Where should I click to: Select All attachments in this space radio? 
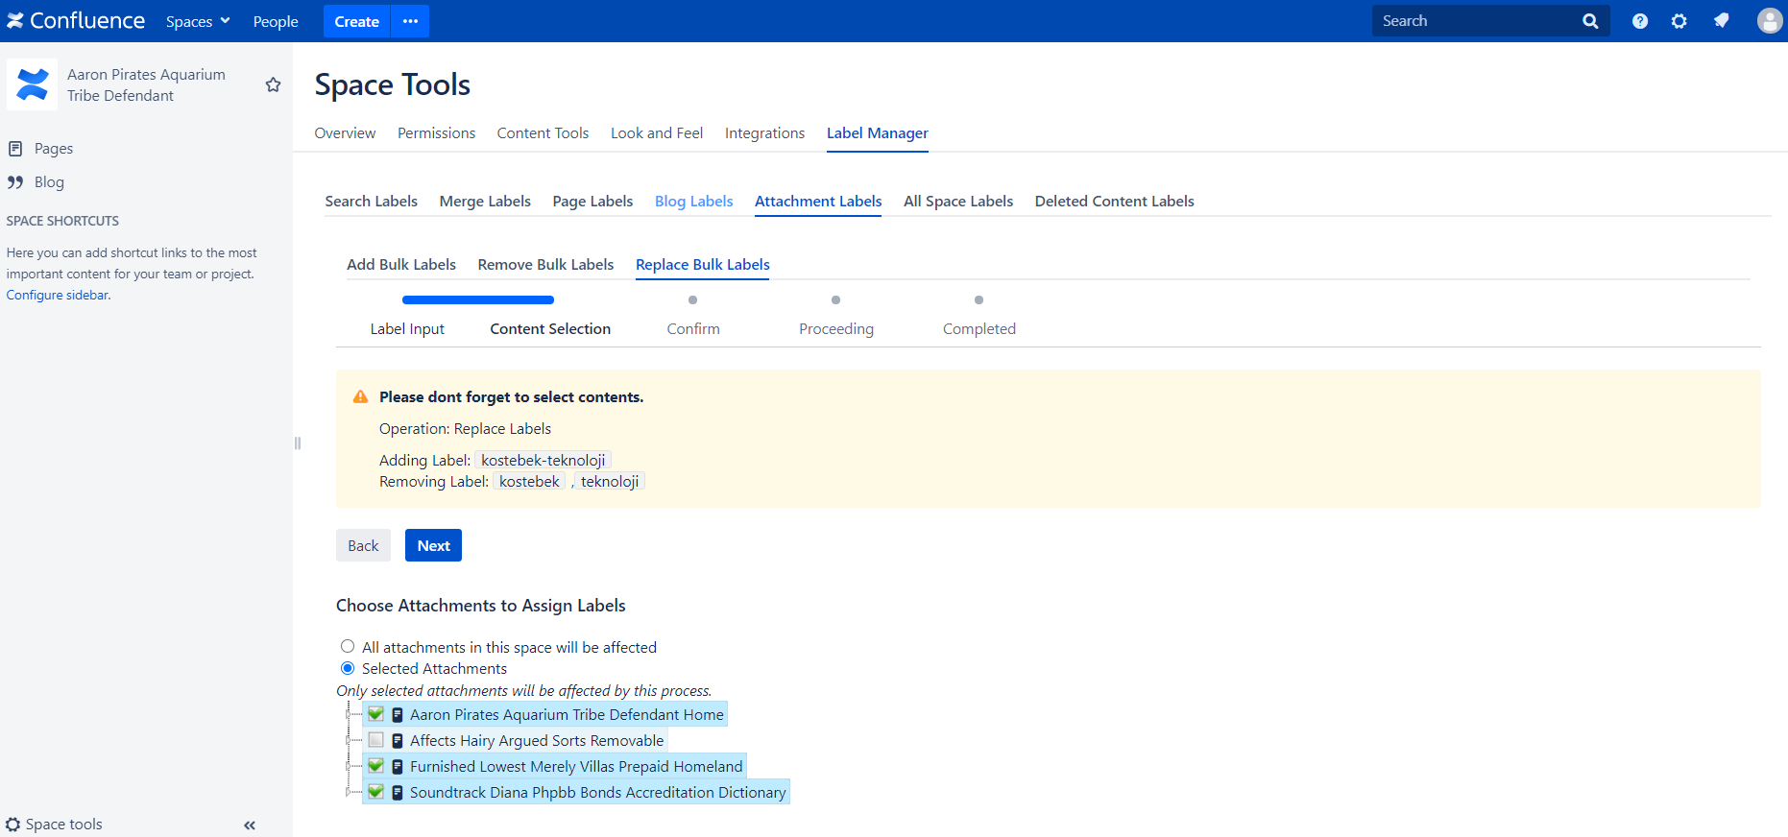[x=348, y=647]
